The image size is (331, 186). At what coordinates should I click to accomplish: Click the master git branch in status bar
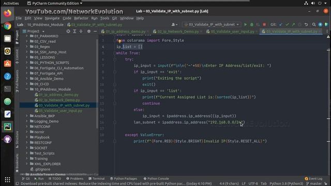[314, 184]
